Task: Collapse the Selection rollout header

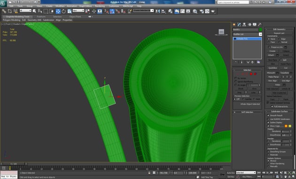Action: tap(247, 70)
